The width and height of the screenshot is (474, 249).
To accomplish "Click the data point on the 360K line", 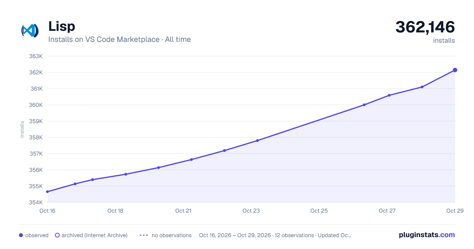I will click(364, 105).
